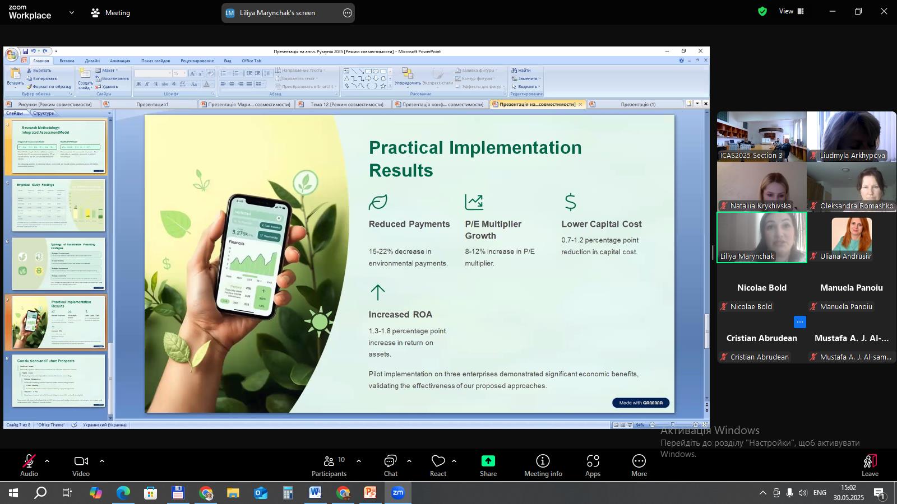The height and width of the screenshot is (504, 897).
Task: Click the Упорядочить arrange button
Action: tap(408, 78)
